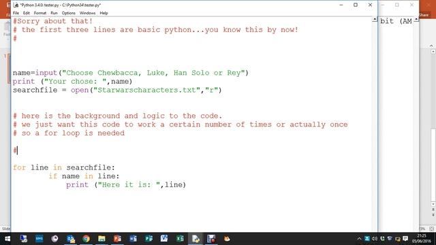436x245 pixels.
Task: Minimize the IDLE editor window
Action: click(x=341, y=5)
